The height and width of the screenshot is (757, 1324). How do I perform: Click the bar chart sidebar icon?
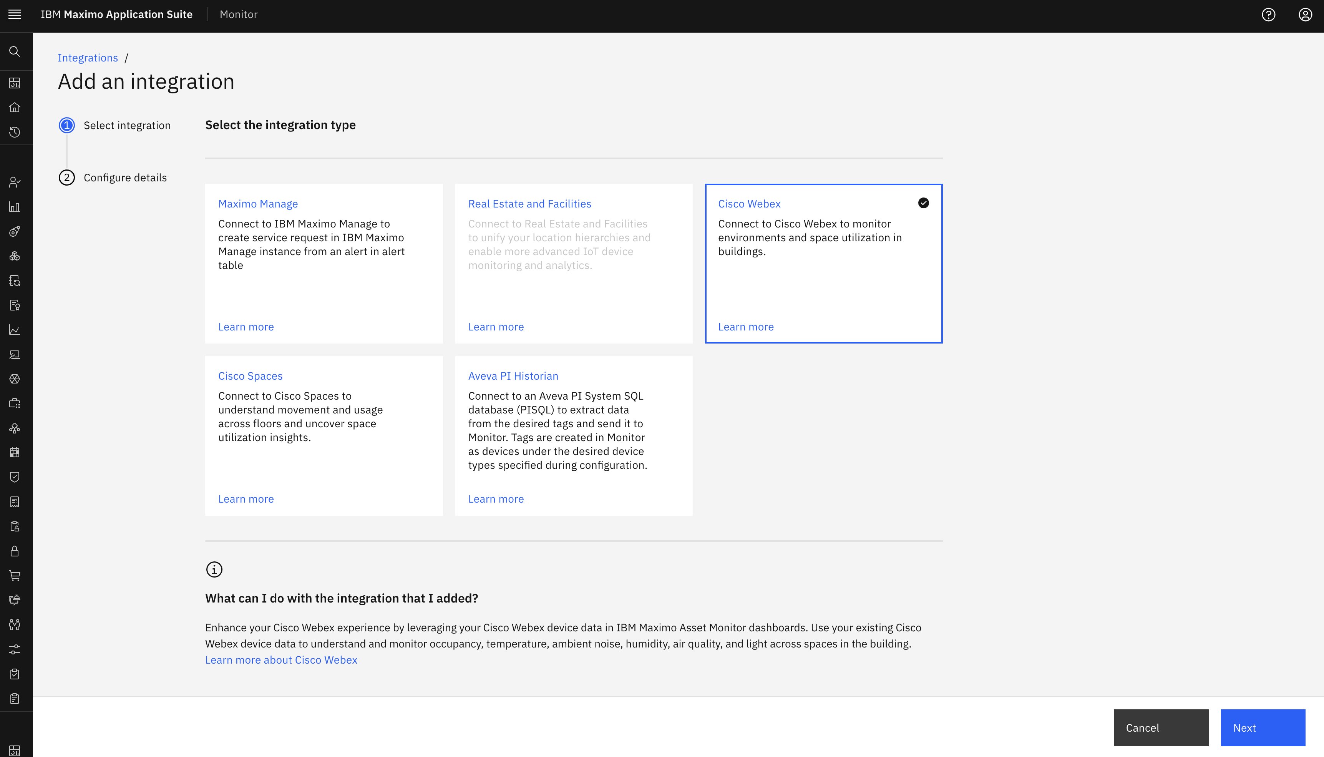[15, 207]
